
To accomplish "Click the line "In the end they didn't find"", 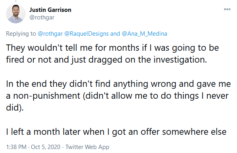I will [118, 84].
